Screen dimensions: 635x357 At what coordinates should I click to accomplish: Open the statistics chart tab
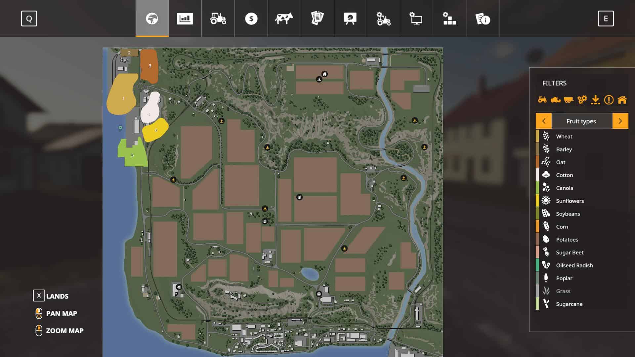185,19
